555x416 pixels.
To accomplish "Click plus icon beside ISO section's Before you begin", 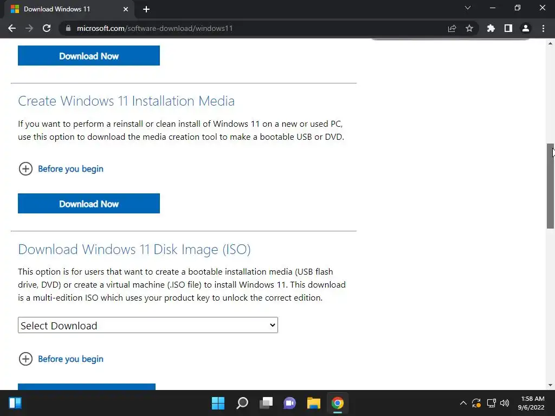I will point(25,359).
